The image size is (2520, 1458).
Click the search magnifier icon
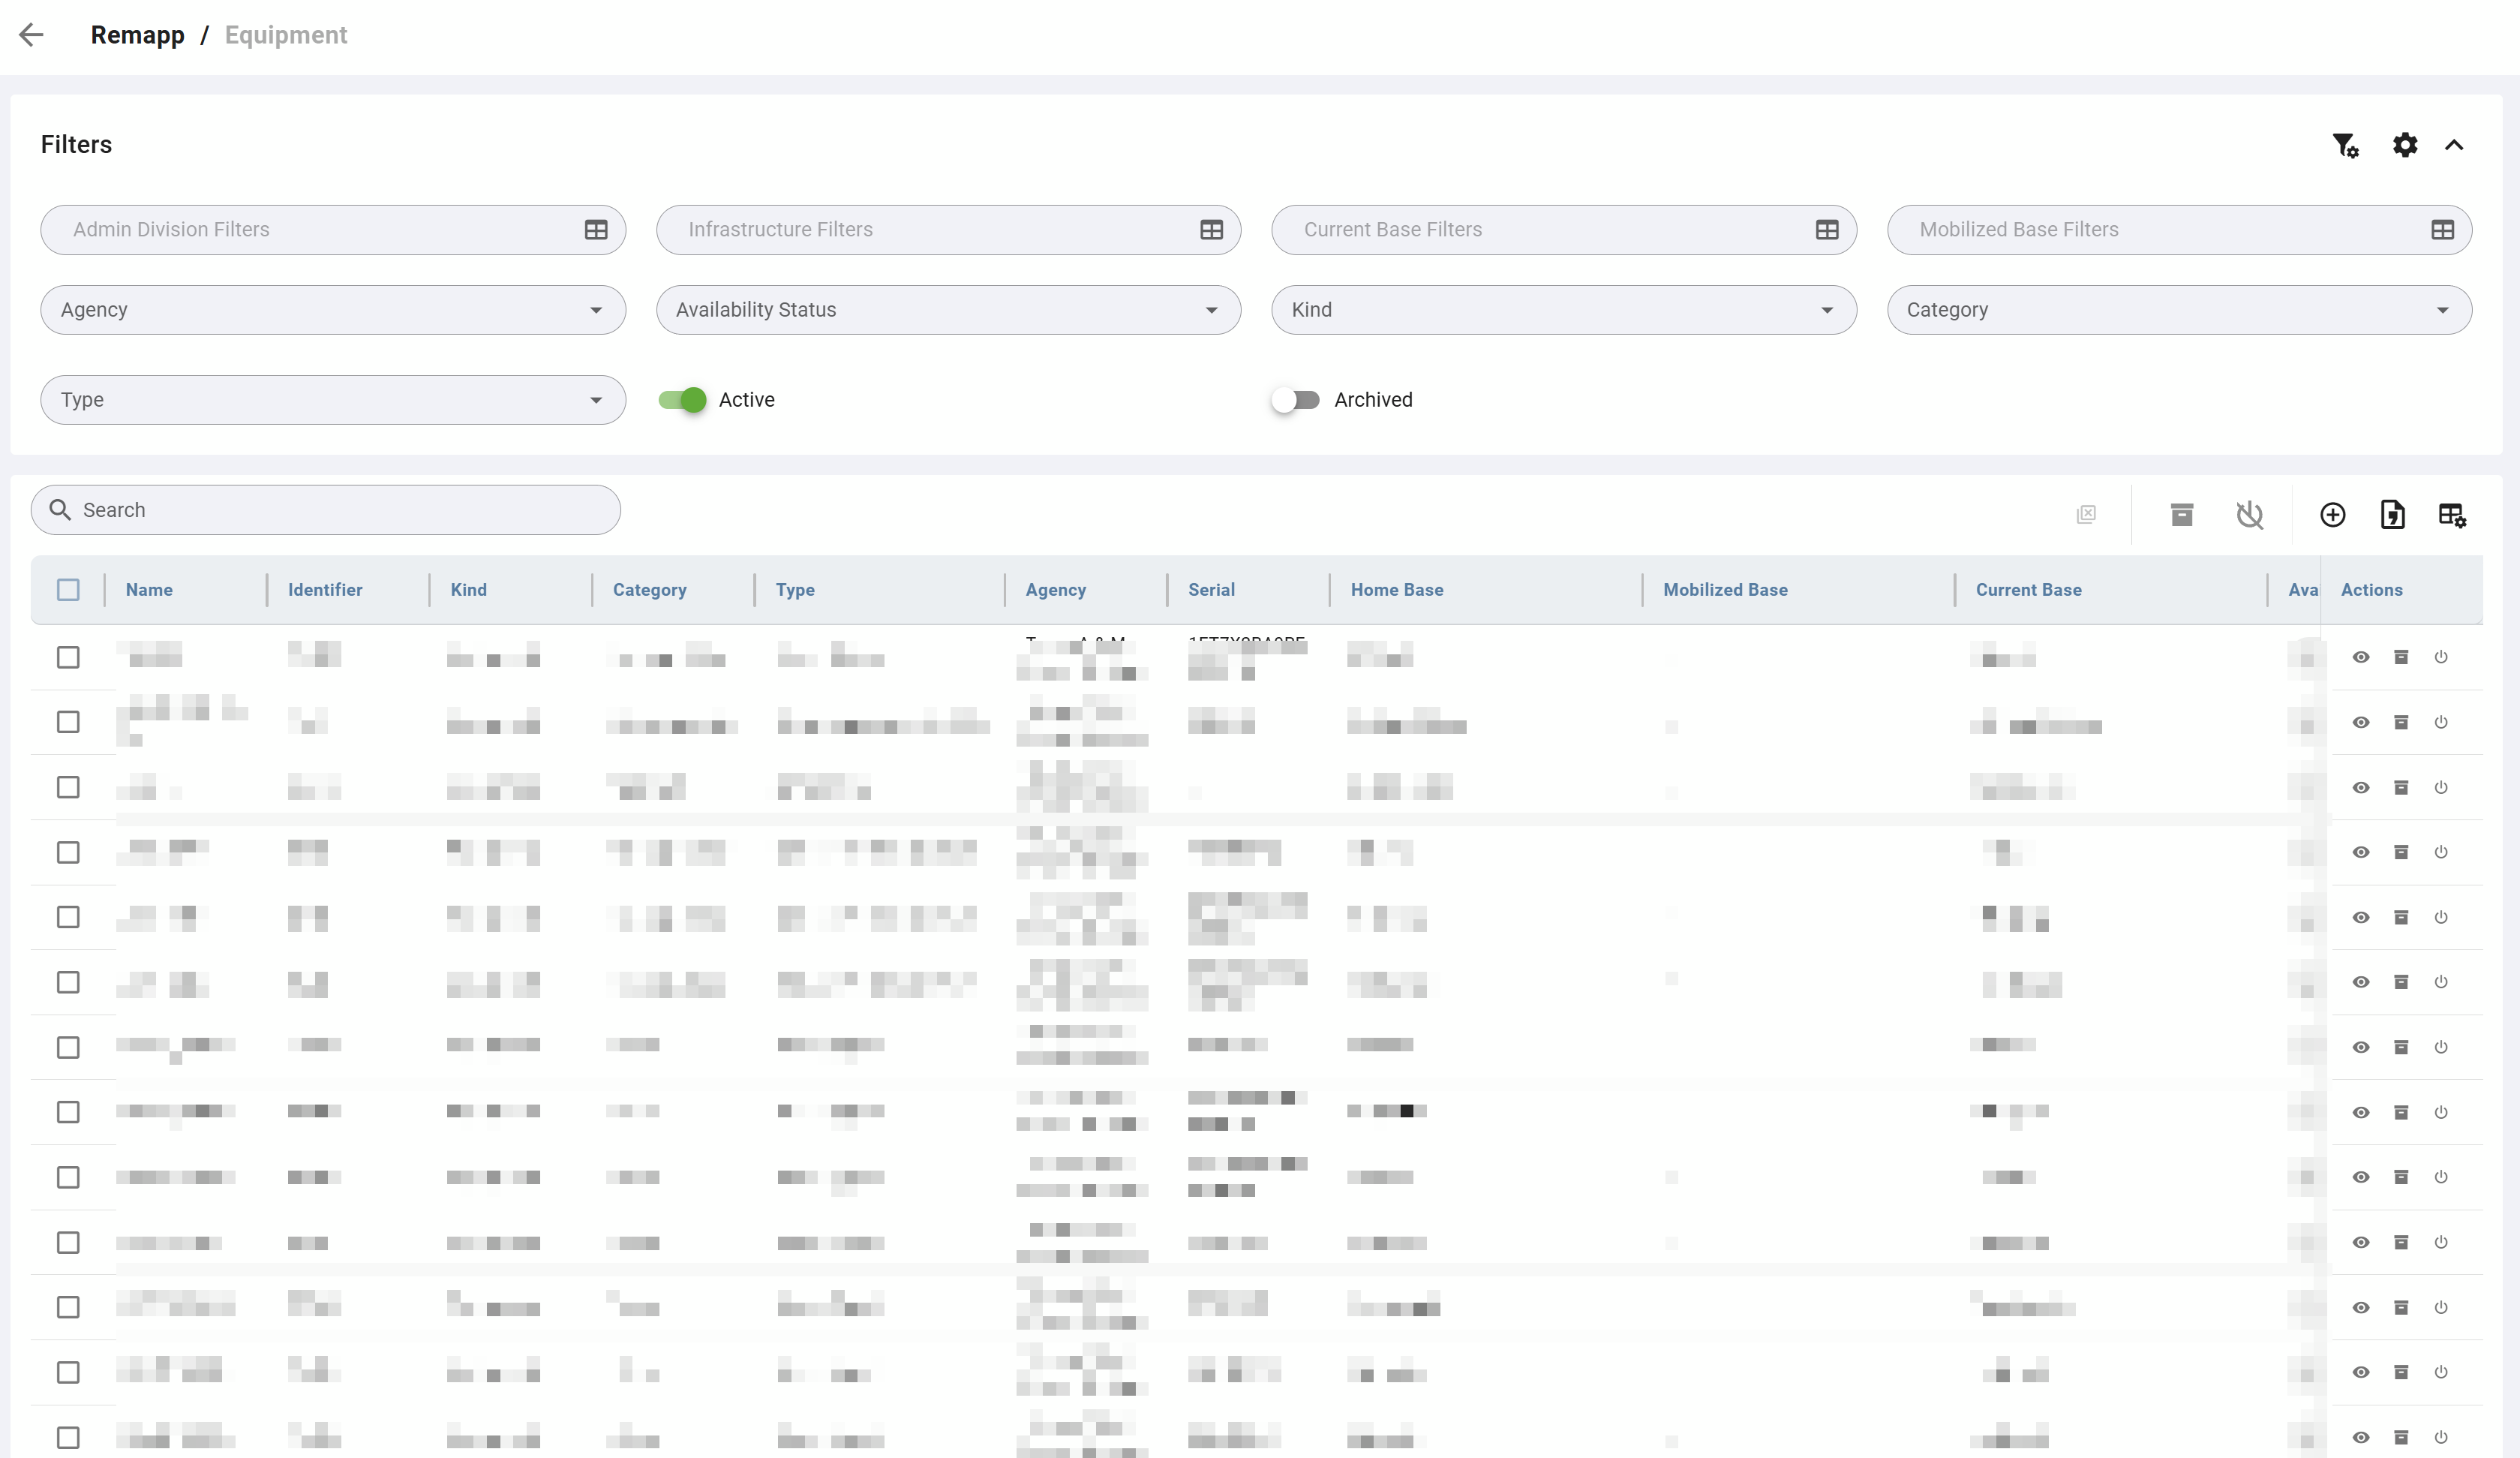(60, 510)
